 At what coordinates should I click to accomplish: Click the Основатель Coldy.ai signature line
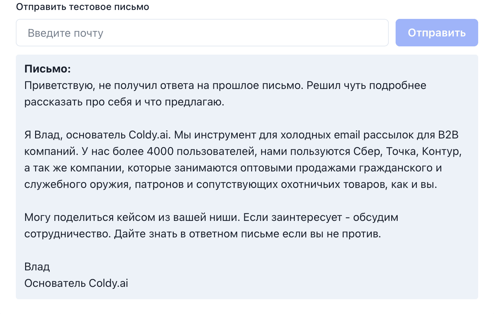point(76,283)
